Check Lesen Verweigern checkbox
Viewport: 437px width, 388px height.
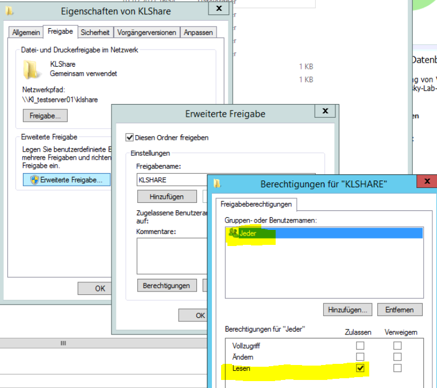[397, 368]
